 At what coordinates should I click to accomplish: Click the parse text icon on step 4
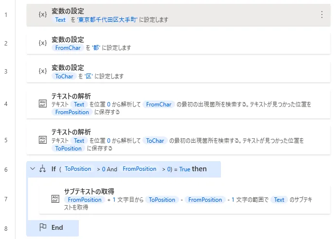(x=43, y=104)
